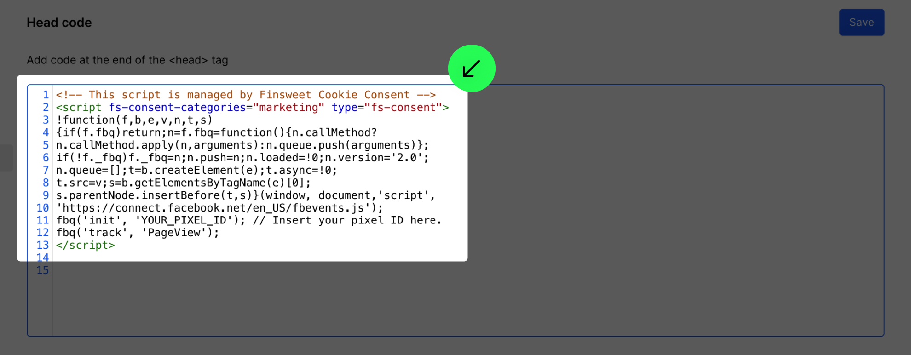This screenshot has width=911, height=355.
Task: Click the t.src=v code line
Action: coord(183,183)
